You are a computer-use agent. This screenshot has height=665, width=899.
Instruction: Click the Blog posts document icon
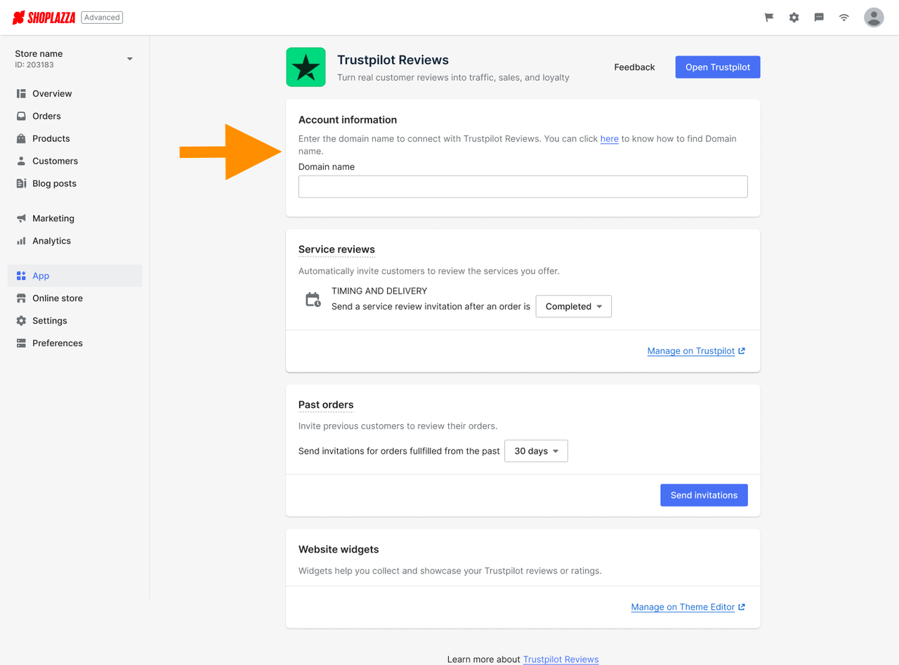21,183
